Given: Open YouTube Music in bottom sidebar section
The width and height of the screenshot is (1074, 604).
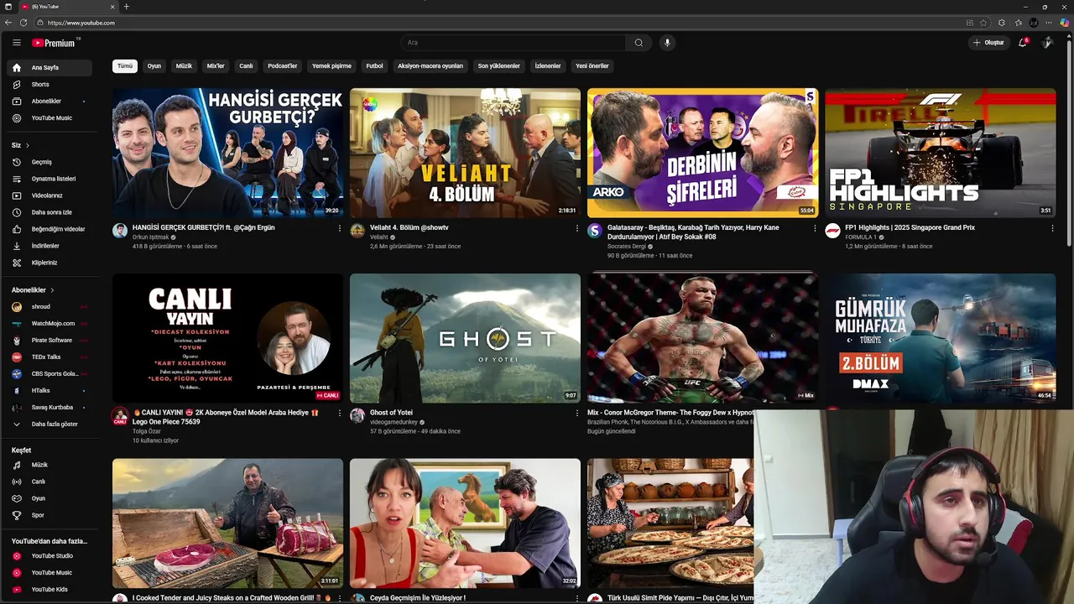Looking at the screenshot, I should (49, 572).
